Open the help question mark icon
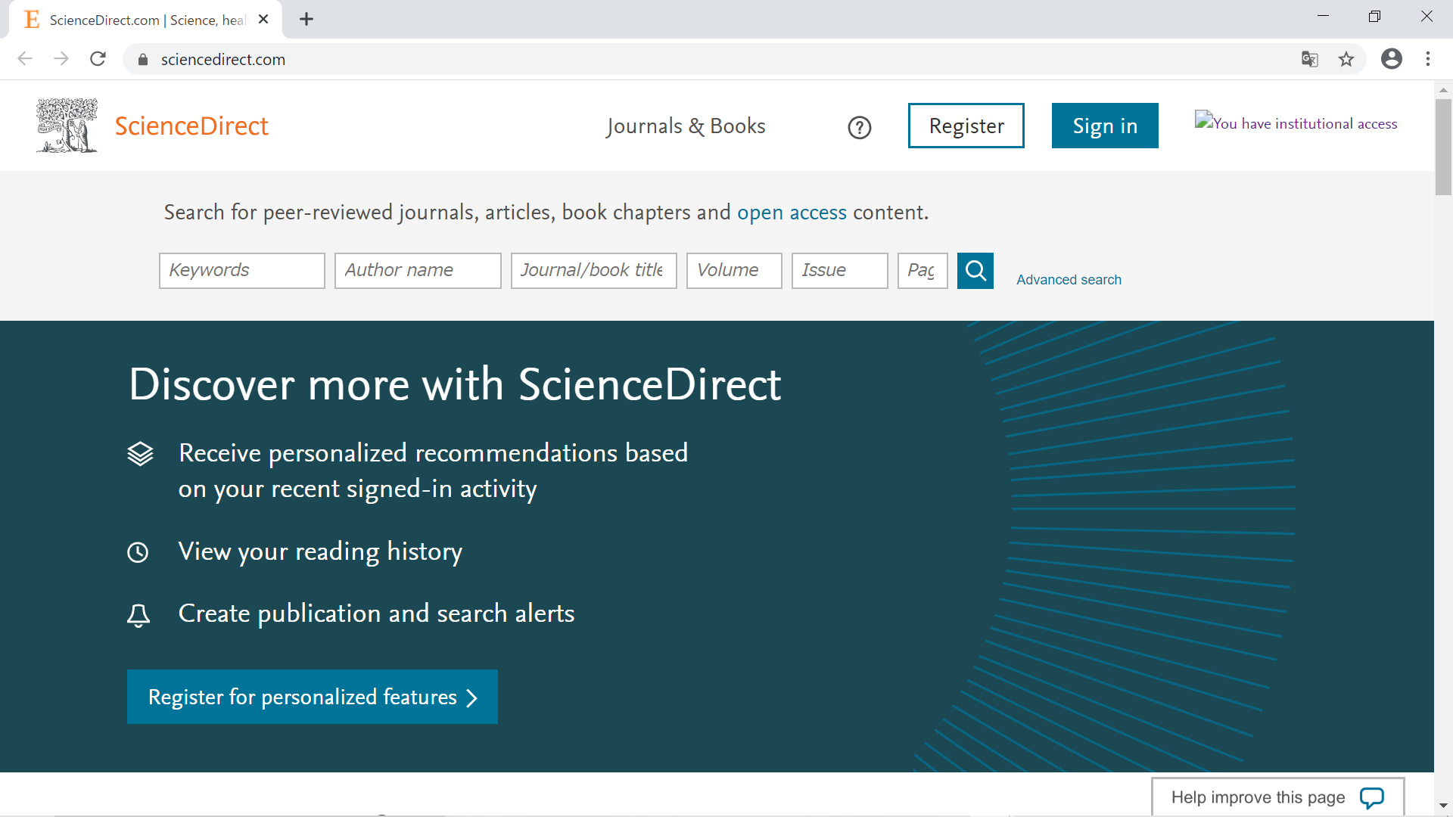The image size is (1453, 817). (860, 127)
